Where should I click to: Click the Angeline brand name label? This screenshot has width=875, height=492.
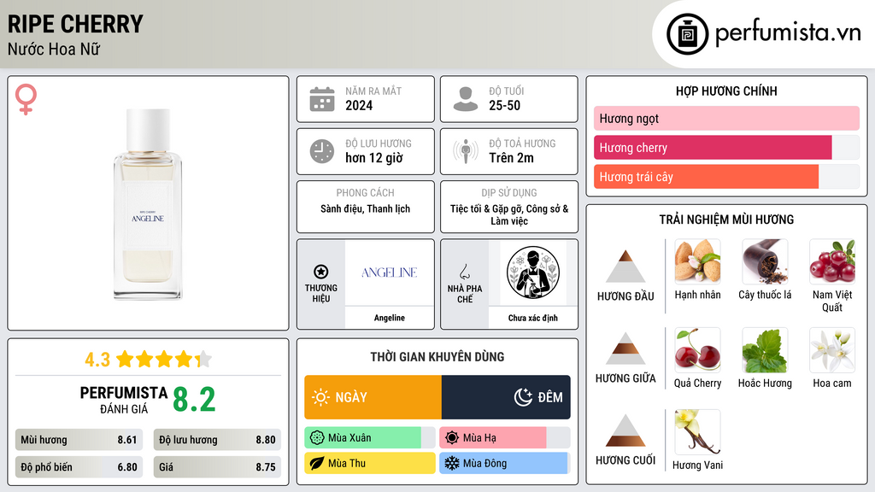click(390, 318)
